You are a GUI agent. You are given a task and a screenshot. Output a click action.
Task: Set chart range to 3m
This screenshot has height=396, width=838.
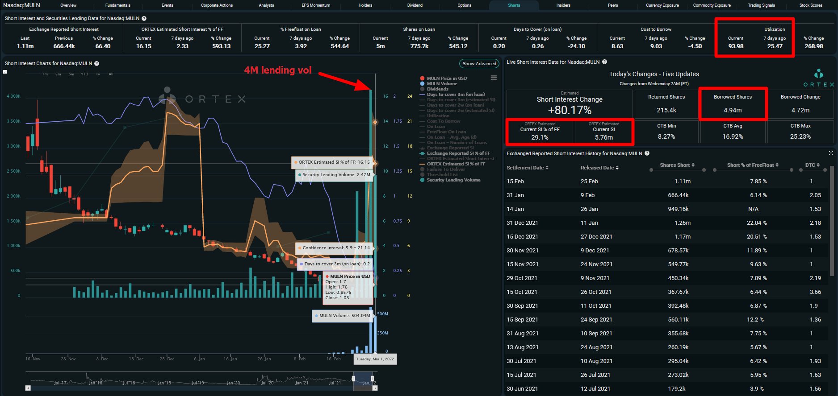[58, 74]
